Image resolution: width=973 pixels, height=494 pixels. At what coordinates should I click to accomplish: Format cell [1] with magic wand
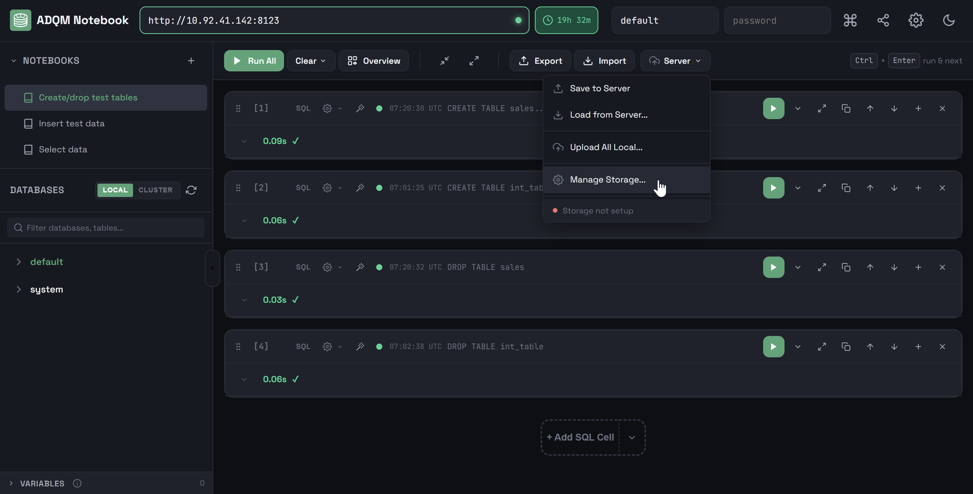[360, 108]
